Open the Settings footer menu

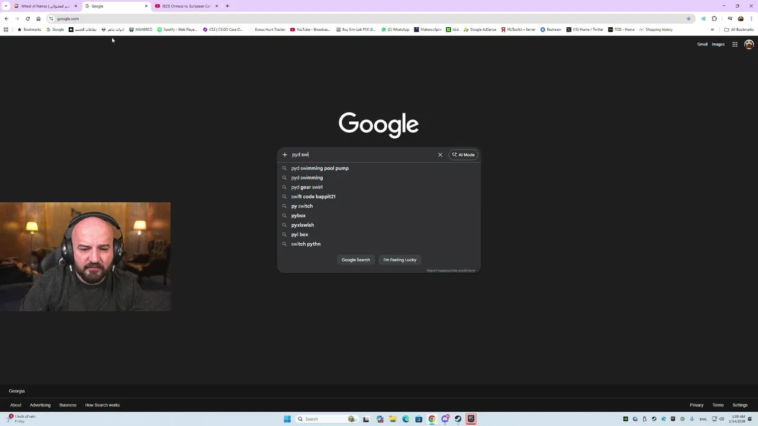tap(740, 405)
